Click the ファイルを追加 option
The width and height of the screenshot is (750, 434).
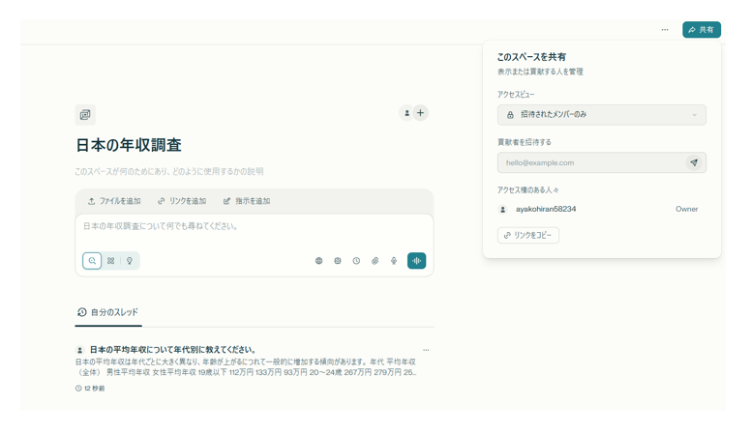tap(114, 201)
